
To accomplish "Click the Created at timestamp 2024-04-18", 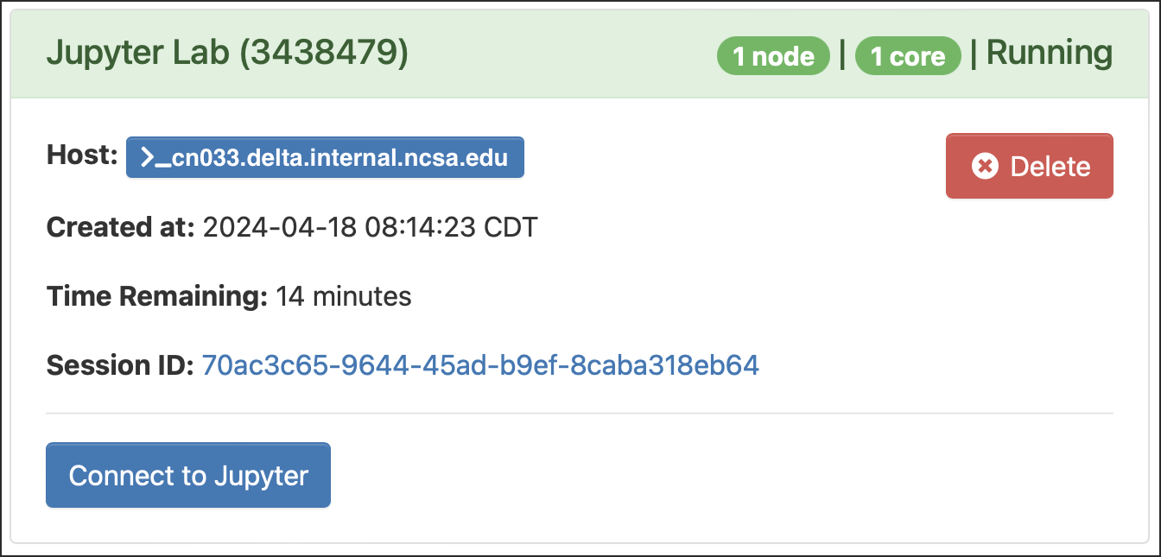I will [369, 227].
